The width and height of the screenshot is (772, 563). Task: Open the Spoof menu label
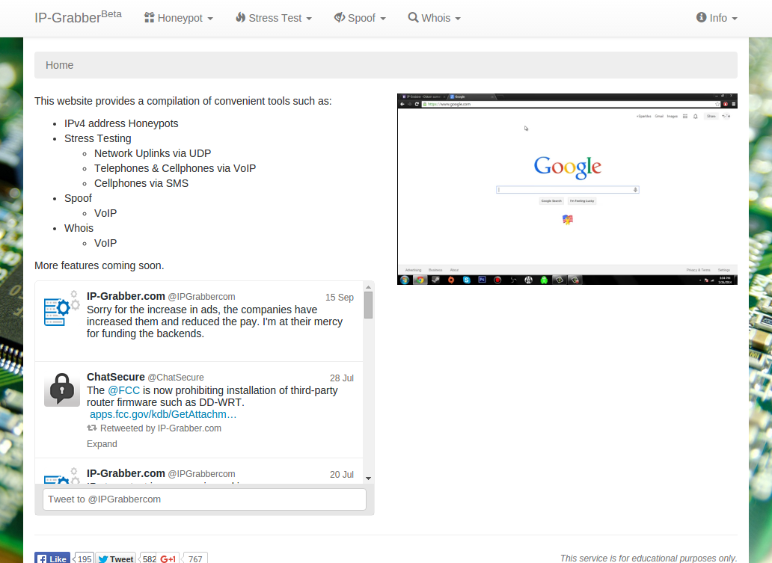tap(361, 18)
